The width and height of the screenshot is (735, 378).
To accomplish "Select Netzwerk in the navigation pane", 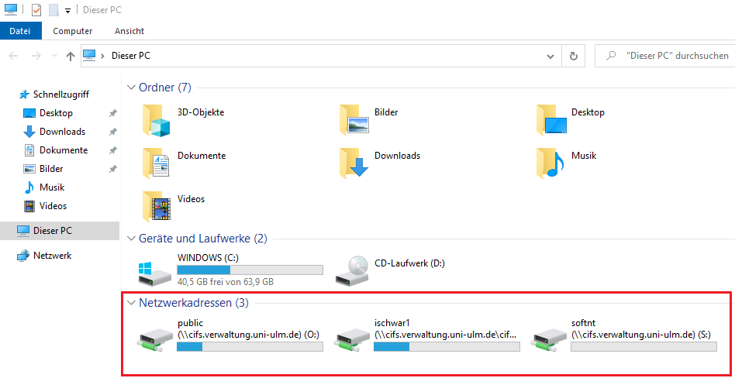I will 52,256.
